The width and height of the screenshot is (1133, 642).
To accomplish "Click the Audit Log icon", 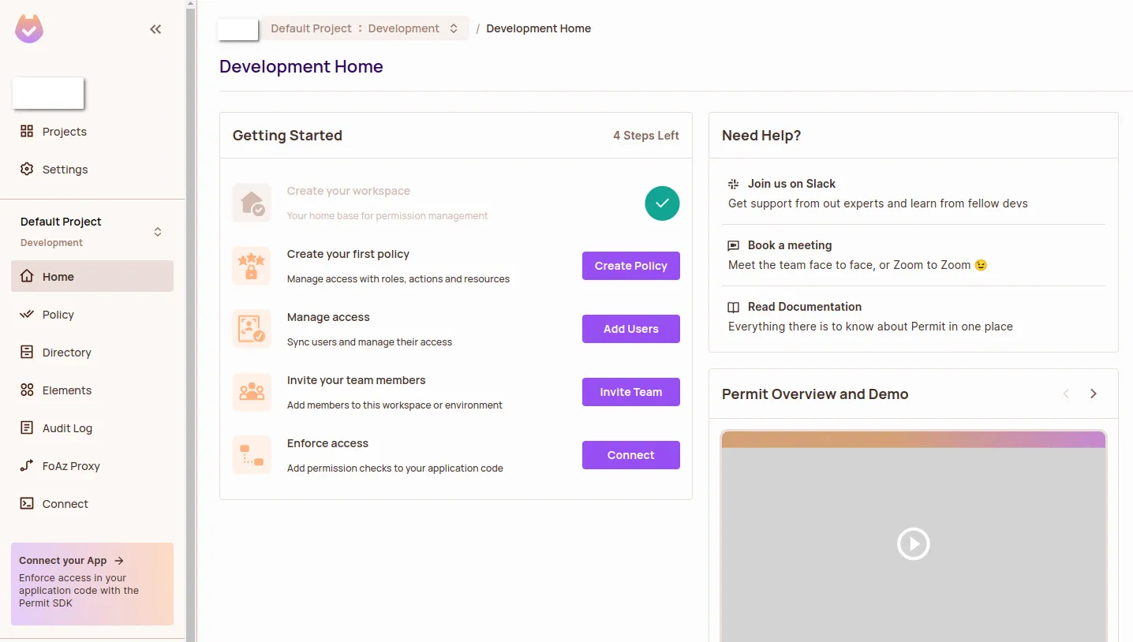I will (x=27, y=428).
